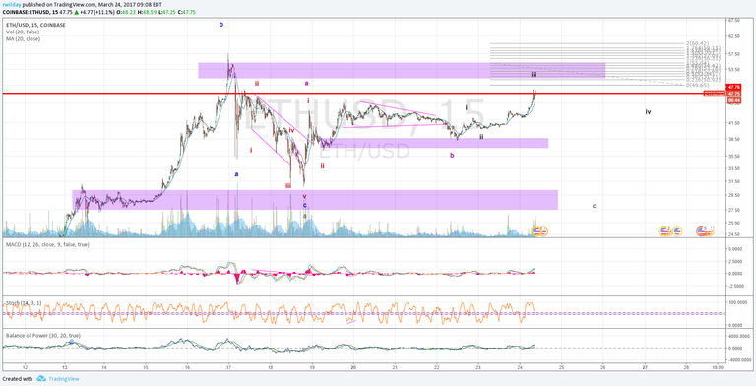Click date 24 on the time axis
The image size is (756, 386).
(x=520, y=366)
